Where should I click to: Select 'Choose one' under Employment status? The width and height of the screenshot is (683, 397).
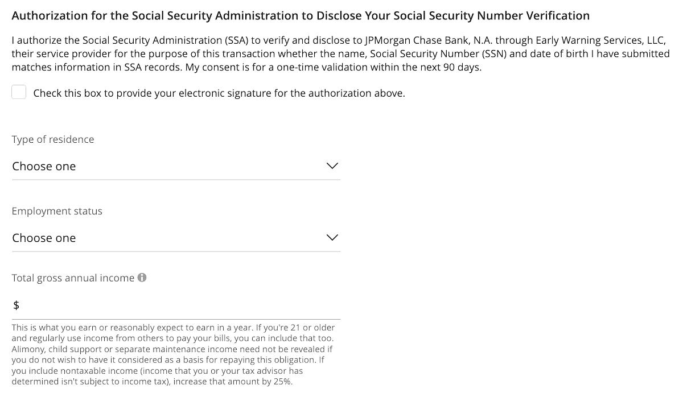point(44,238)
